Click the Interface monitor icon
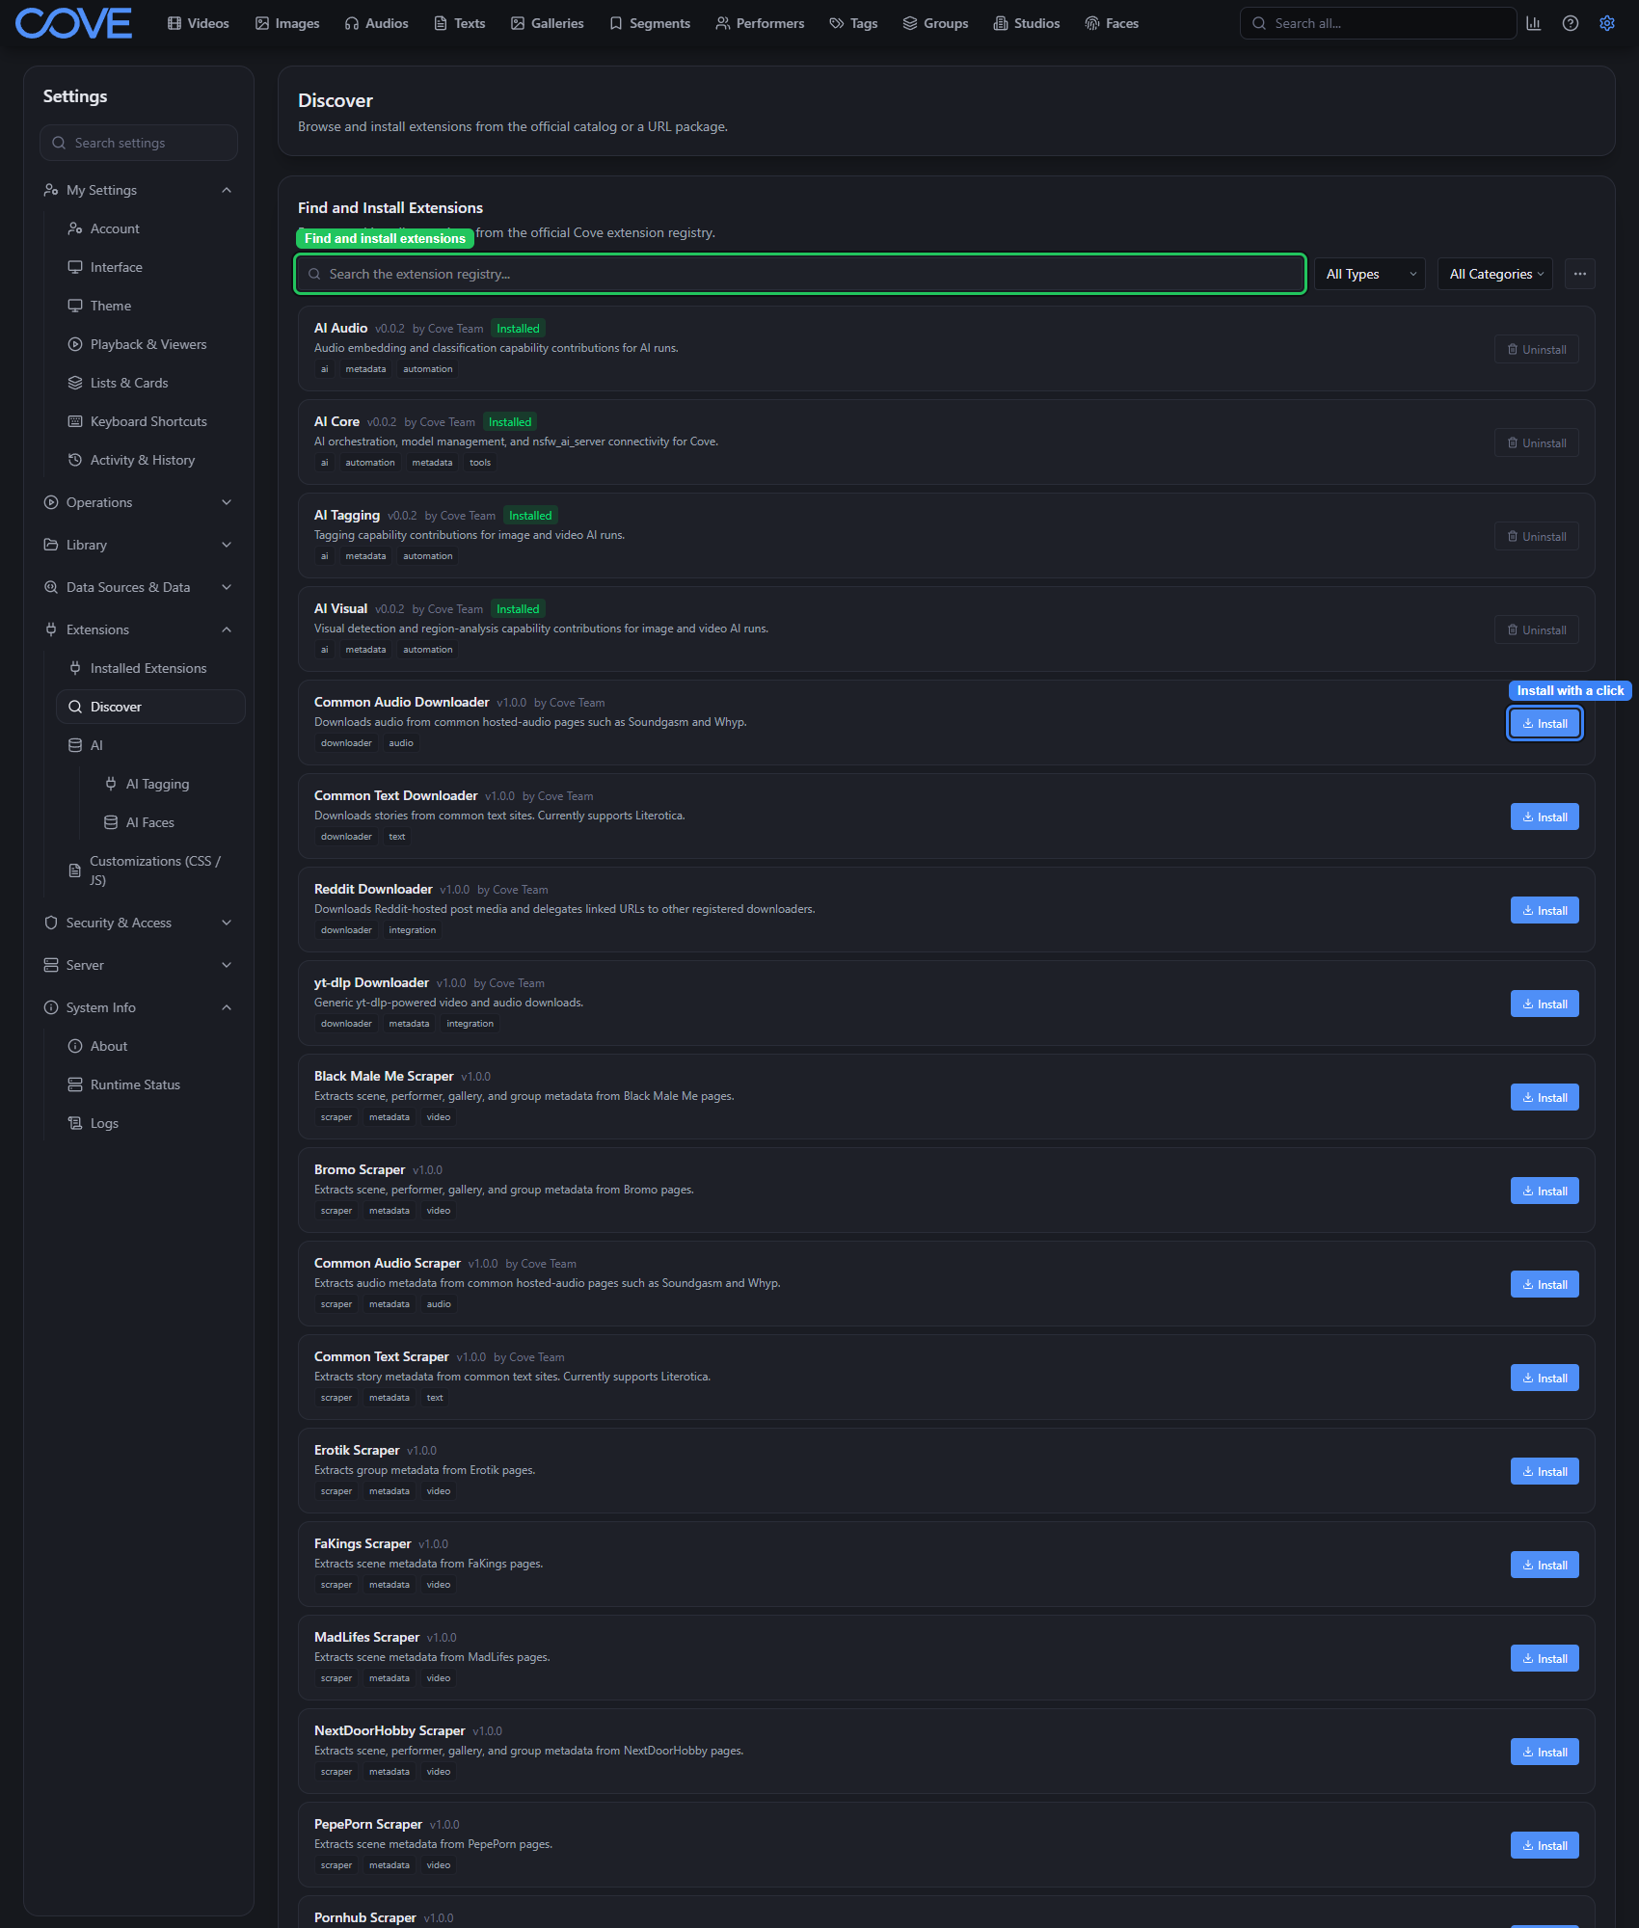This screenshot has height=1928, width=1639. (x=75, y=267)
